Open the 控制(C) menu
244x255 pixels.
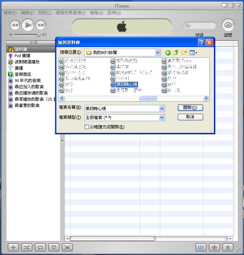(x=45, y=13)
